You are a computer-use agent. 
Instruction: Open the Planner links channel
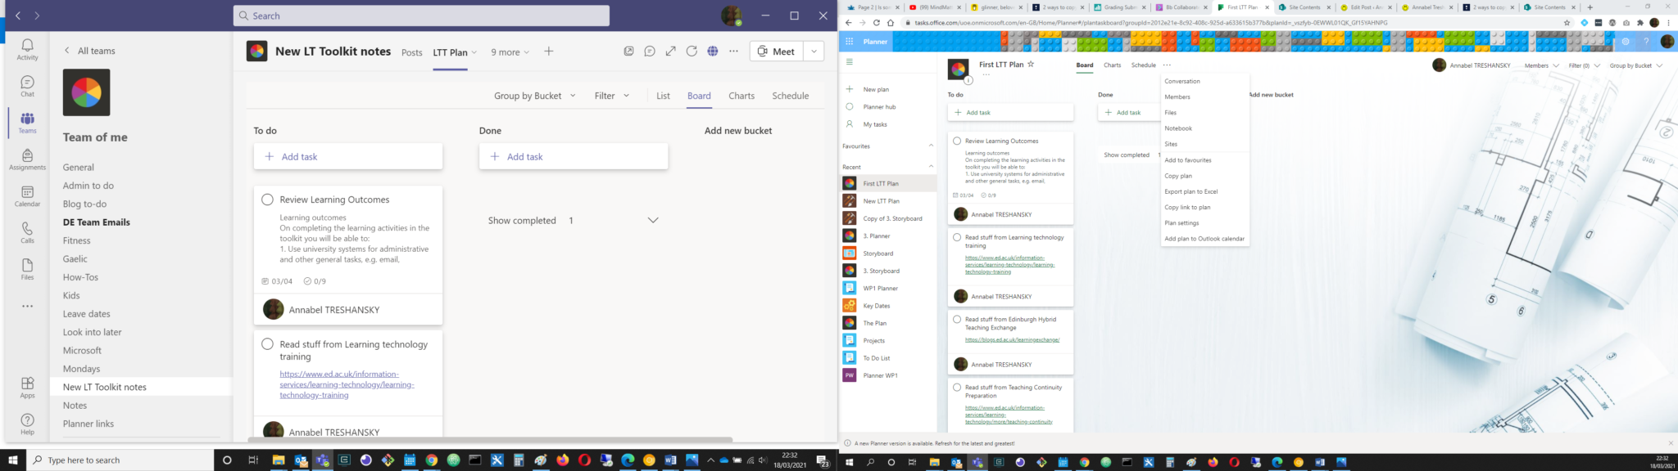click(x=88, y=424)
